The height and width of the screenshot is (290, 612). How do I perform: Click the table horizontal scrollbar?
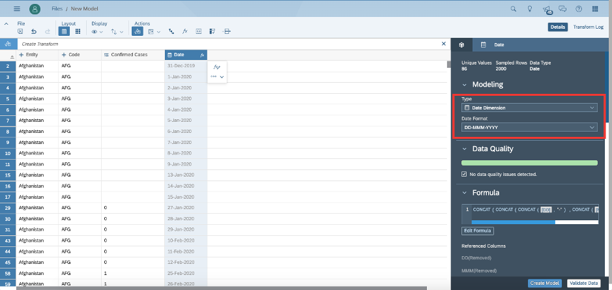click(222, 288)
